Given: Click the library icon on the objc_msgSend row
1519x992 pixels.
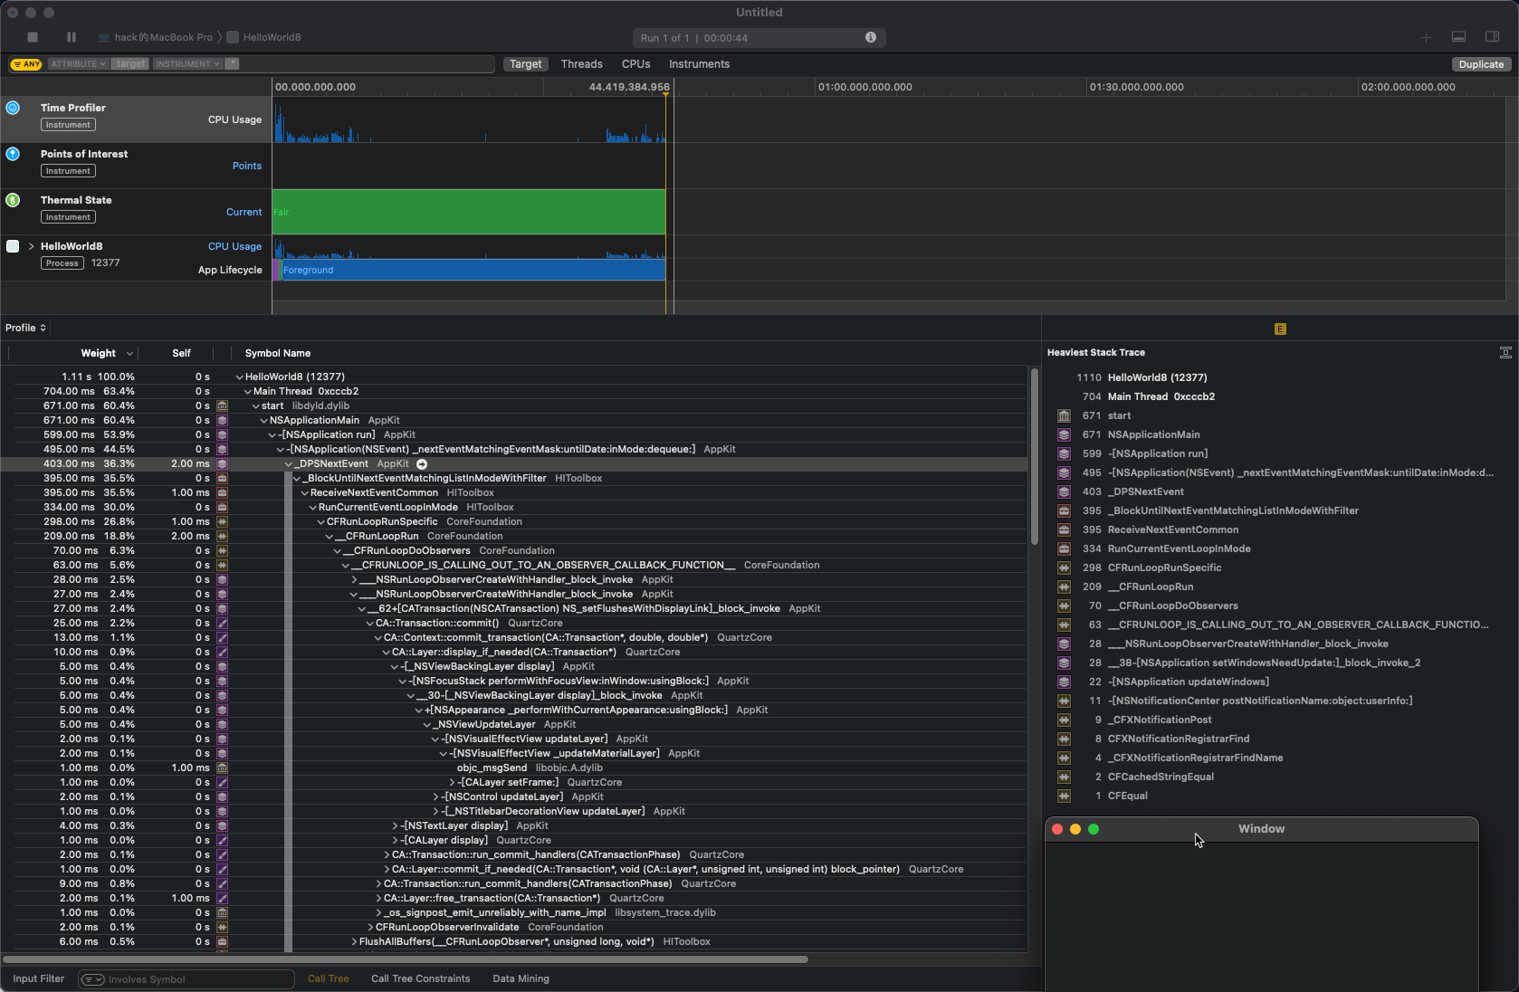Looking at the screenshot, I should pos(222,768).
